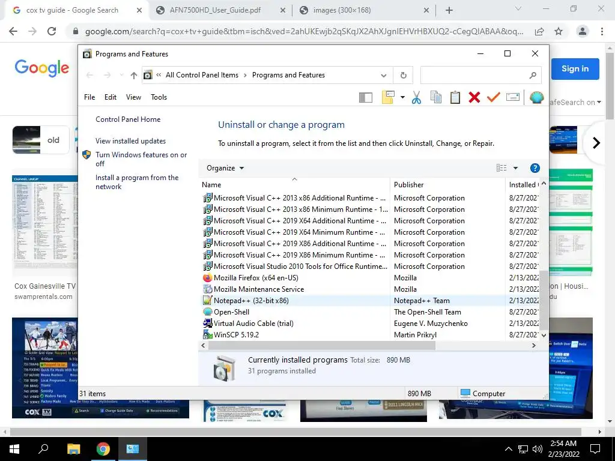Image resolution: width=615 pixels, height=461 pixels.
Task: Select the Mozilla Firefox (x64 en-US) entry
Action: tap(371, 278)
